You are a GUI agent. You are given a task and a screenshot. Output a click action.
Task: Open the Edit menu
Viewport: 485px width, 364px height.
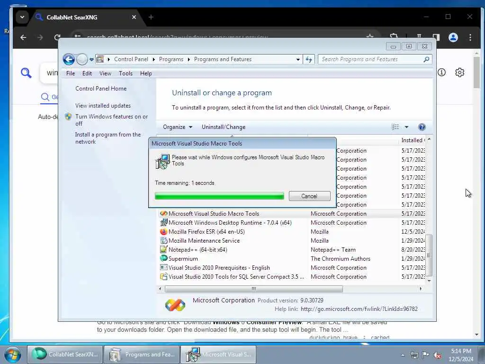pyautogui.click(x=87, y=73)
